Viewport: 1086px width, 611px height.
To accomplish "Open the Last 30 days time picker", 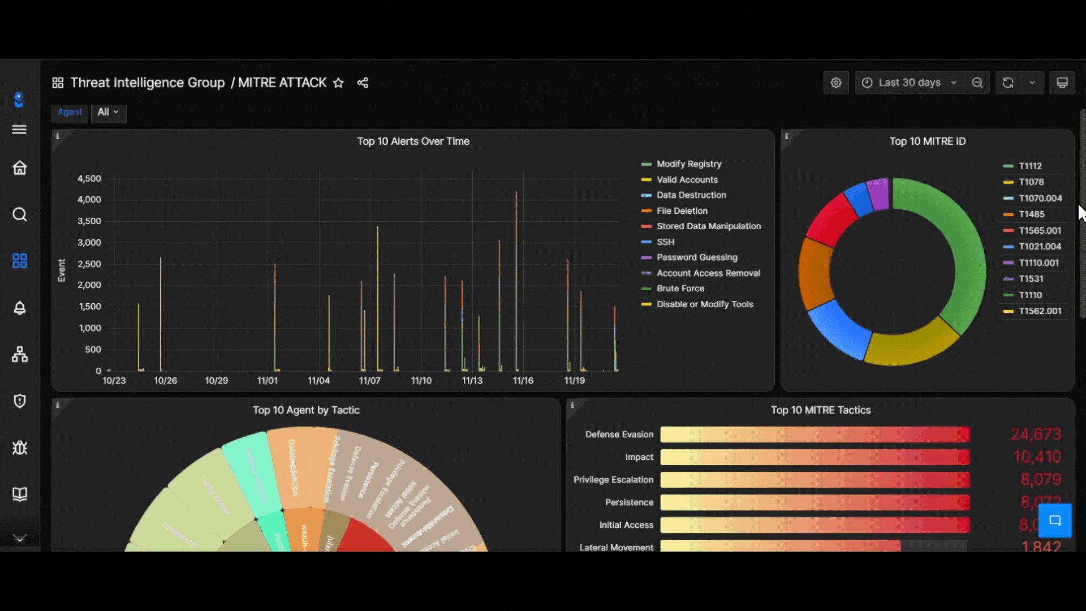I will point(909,83).
